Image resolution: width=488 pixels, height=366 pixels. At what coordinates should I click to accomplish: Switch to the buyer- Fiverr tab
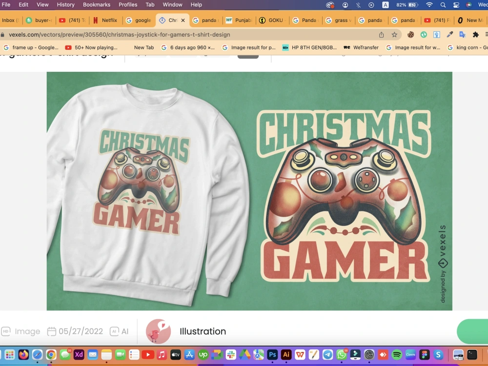39,20
